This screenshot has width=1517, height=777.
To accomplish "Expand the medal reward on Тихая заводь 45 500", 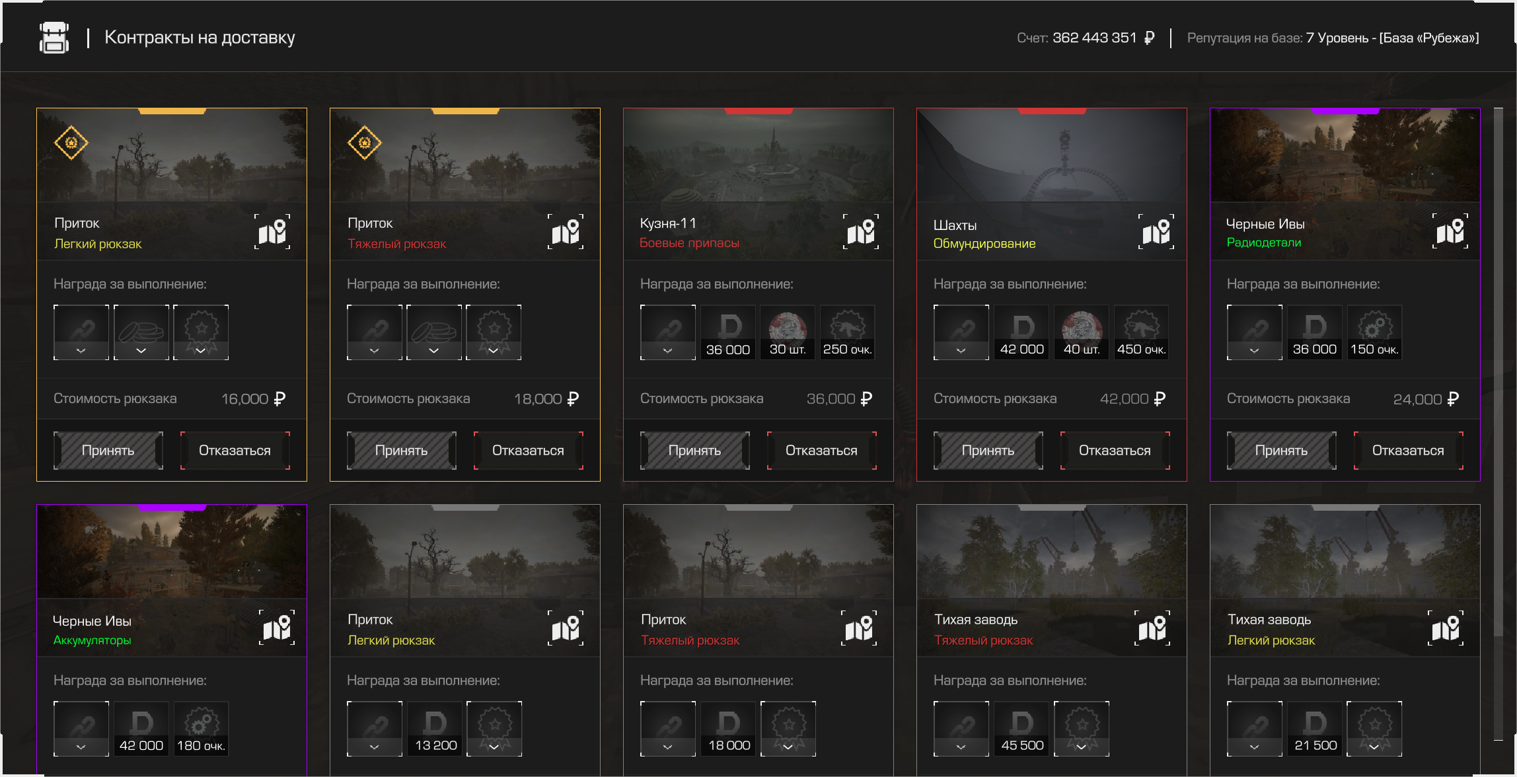I will (x=1081, y=747).
